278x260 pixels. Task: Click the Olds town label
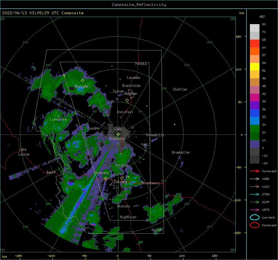(x=118, y=129)
